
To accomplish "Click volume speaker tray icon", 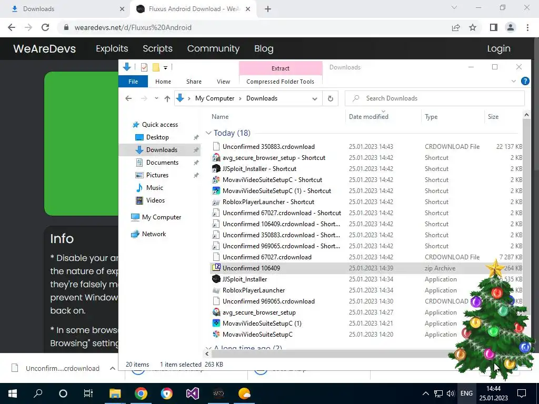I will [x=451, y=393].
